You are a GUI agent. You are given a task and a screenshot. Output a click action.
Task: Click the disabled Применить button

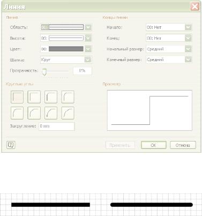click(120, 145)
